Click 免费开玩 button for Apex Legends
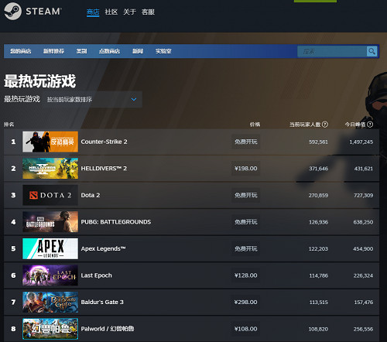387x342 pixels. click(246, 248)
